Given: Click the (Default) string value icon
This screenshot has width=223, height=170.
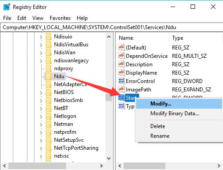Looking at the screenshot, I should [x=121, y=47].
